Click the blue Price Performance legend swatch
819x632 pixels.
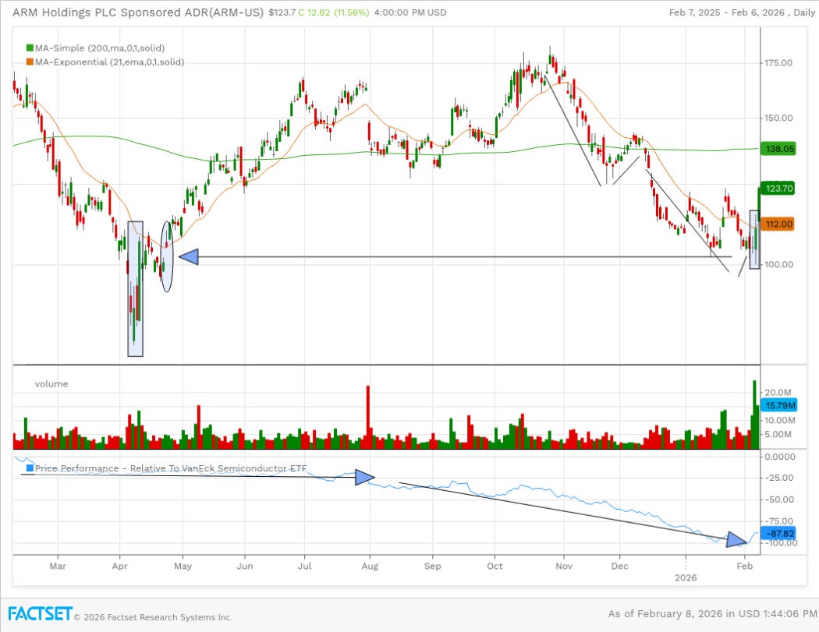[30, 468]
